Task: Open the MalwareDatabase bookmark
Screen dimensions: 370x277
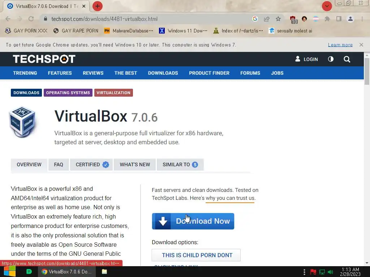Action: (129, 31)
